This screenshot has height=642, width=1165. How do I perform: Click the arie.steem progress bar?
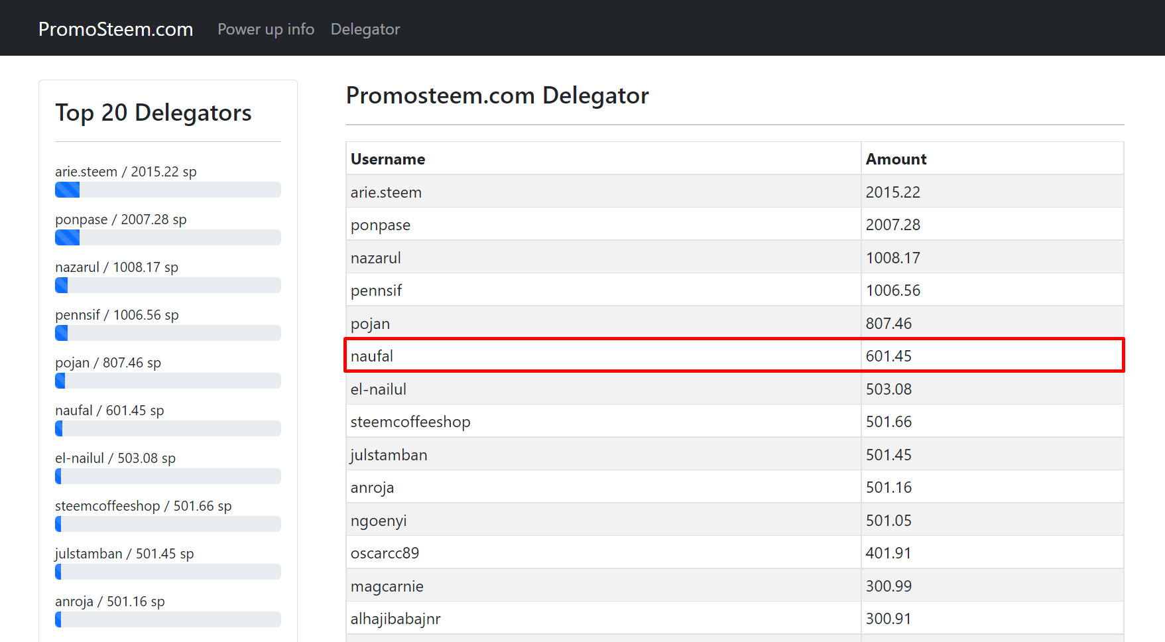[168, 190]
